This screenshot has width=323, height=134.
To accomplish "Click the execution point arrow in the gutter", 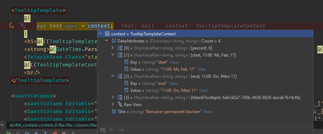I will point(11,26).
